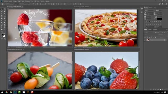
Task: Open the Ventana menu
Action: click(x=43, y=1)
